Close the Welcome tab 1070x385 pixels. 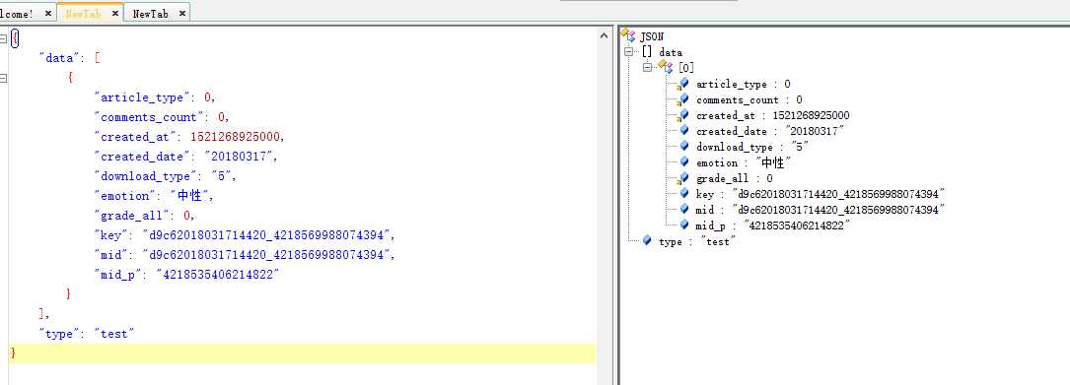pos(47,14)
